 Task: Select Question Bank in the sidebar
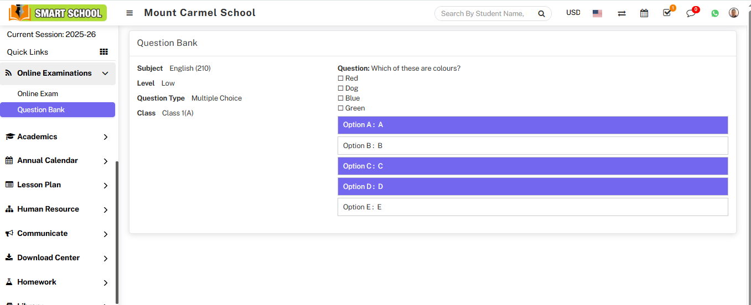[41, 110]
